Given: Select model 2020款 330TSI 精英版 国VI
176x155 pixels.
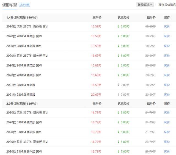Looking at the screenshot, I should [x=24, y=122].
